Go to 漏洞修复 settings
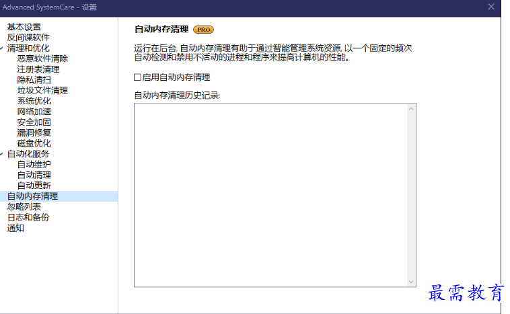Image resolution: width=510 pixels, height=314 pixels. (34, 132)
